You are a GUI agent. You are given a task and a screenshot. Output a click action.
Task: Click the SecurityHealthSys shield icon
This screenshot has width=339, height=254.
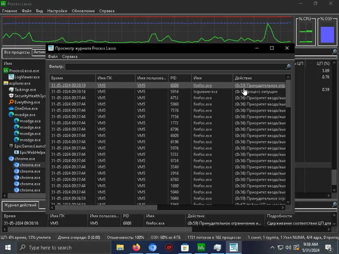pyautogui.click(x=11, y=96)
